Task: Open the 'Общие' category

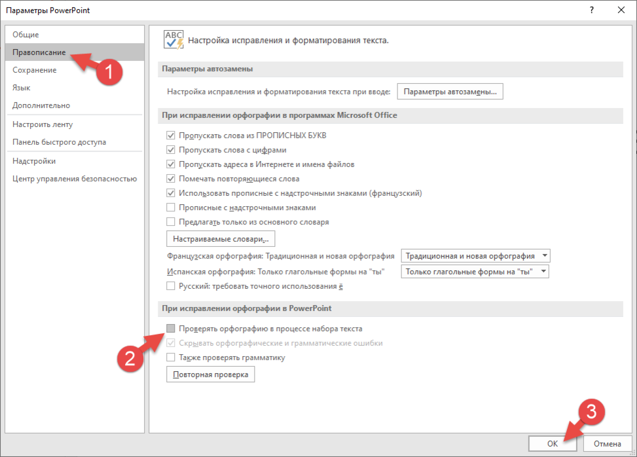Action: [x=75, y=35]
